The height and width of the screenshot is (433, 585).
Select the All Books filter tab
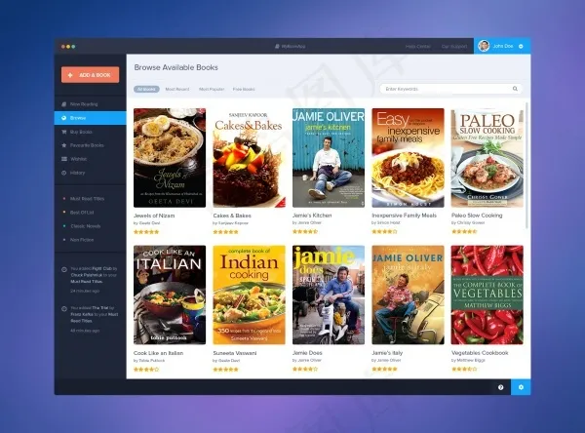(146, 89)
